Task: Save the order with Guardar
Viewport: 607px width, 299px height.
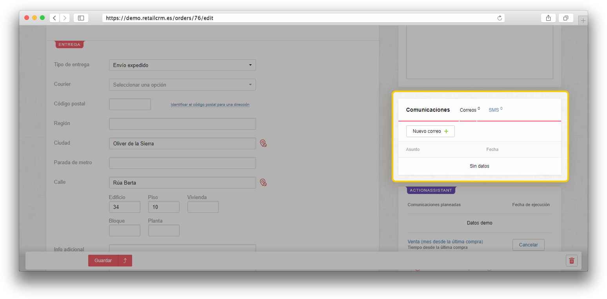Action: (103, 261)
